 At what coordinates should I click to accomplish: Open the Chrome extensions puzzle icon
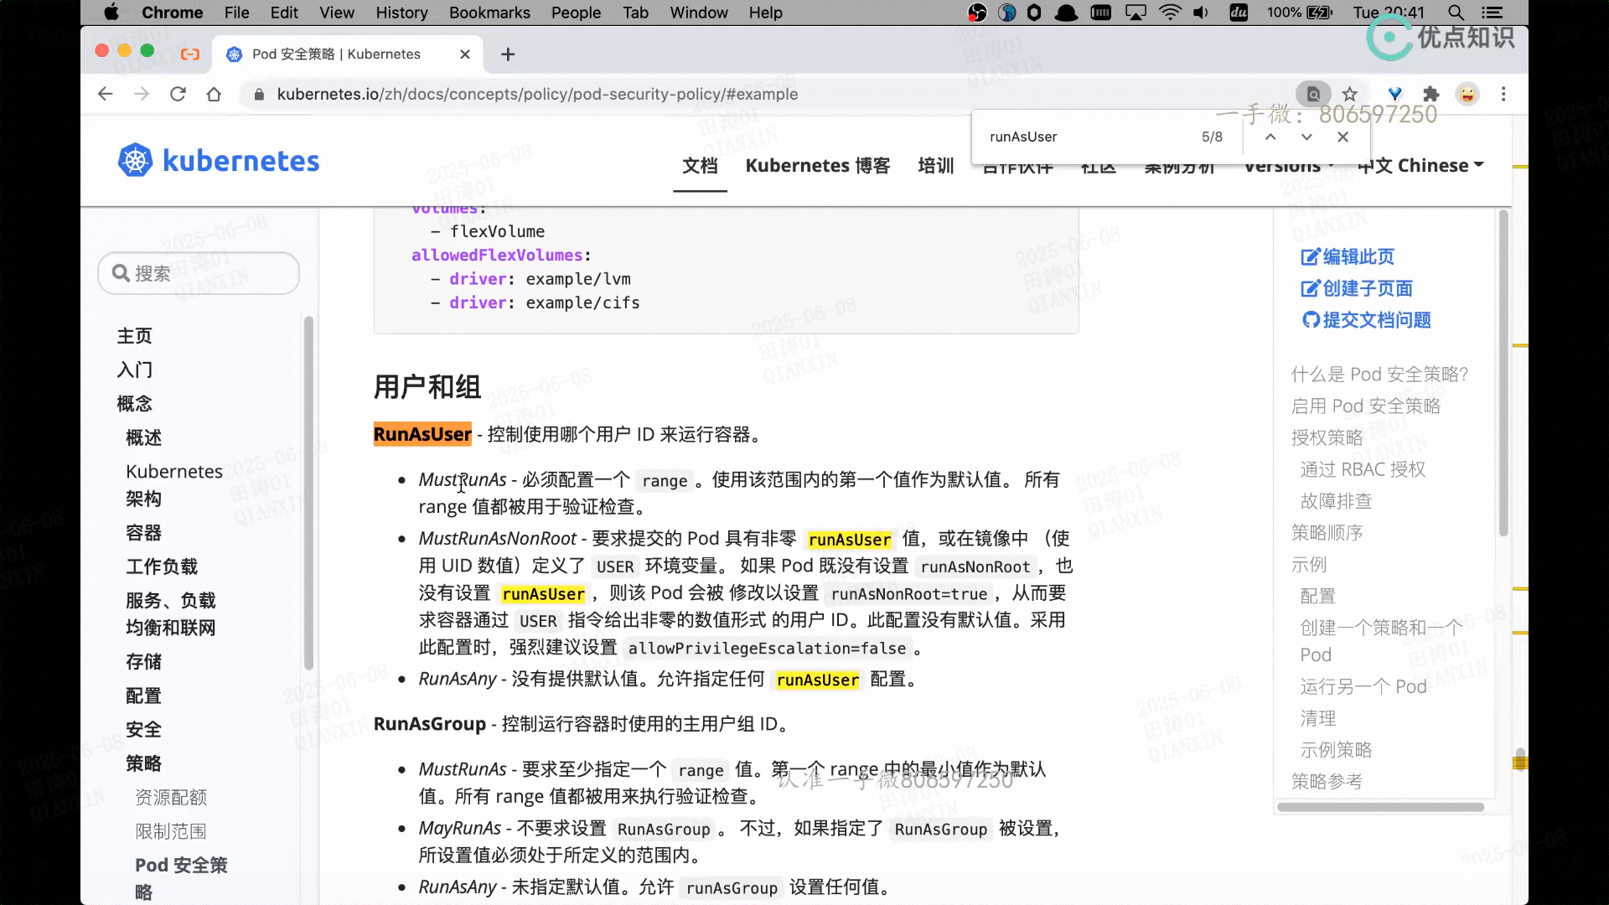coord(1431,94)
